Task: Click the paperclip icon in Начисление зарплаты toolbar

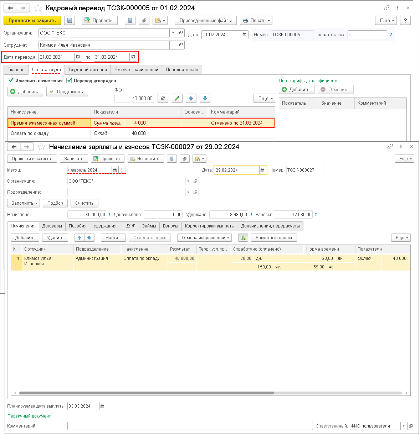Action: pos(185,159)
